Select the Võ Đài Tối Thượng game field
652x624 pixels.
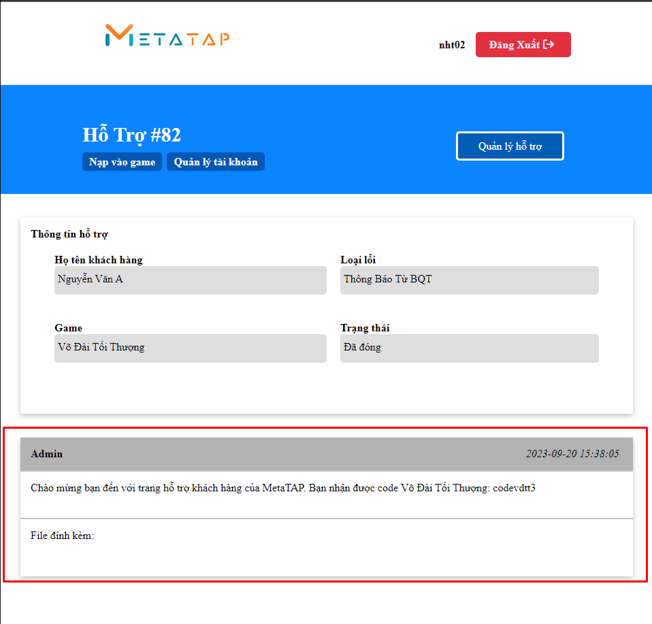pyautogui.click(x=190, y=348)
